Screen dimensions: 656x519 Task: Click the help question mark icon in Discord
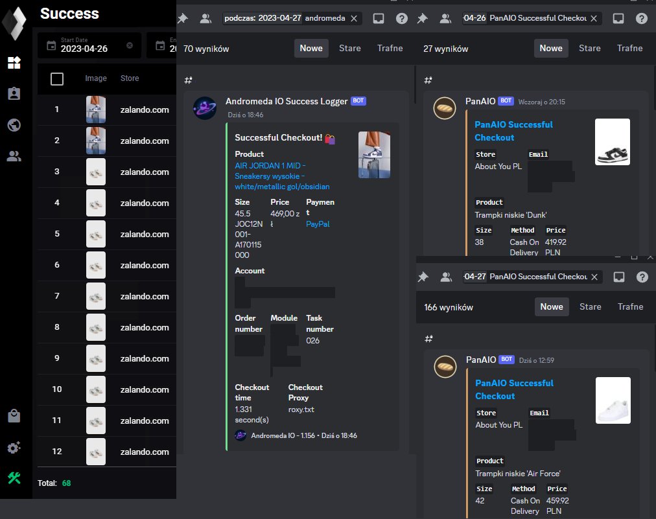pyautogui.click(x=402, y=18)
